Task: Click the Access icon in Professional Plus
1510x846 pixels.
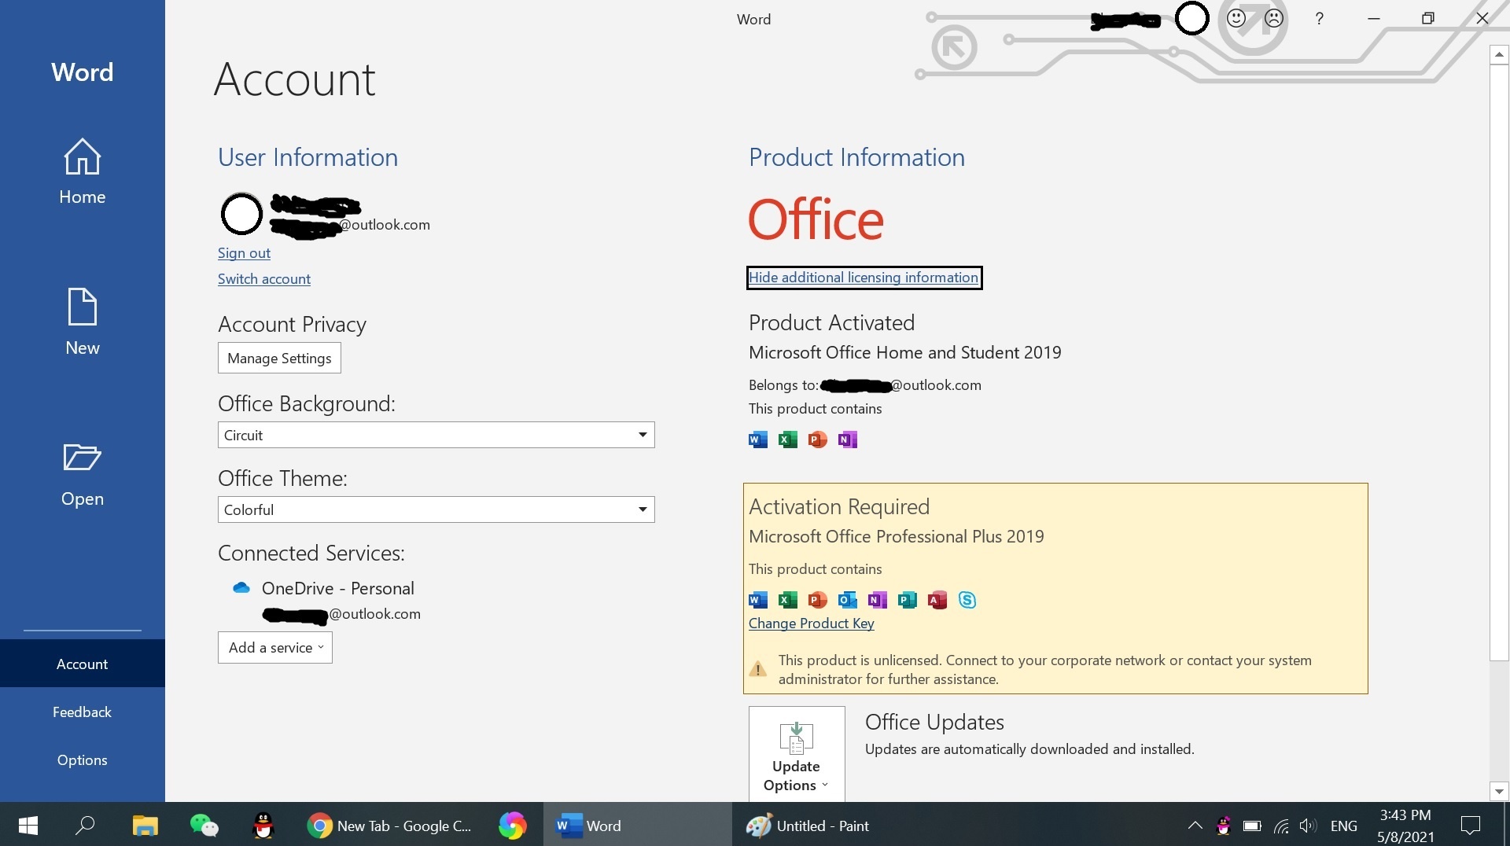Action: [937, 600]
